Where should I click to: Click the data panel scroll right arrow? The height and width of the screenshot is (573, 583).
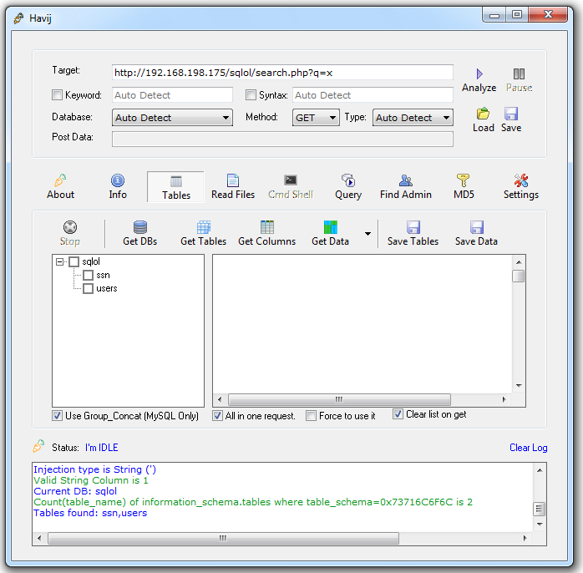[x=504, y=400]
